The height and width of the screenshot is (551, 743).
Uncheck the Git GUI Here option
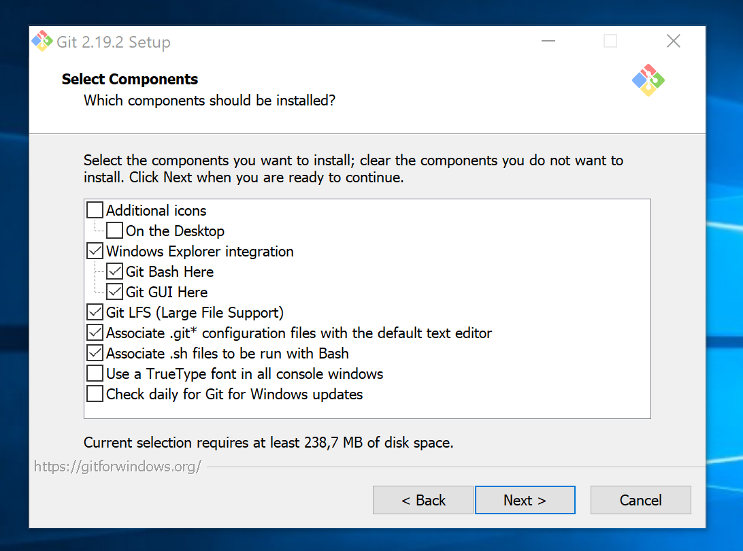pos(115,291)
